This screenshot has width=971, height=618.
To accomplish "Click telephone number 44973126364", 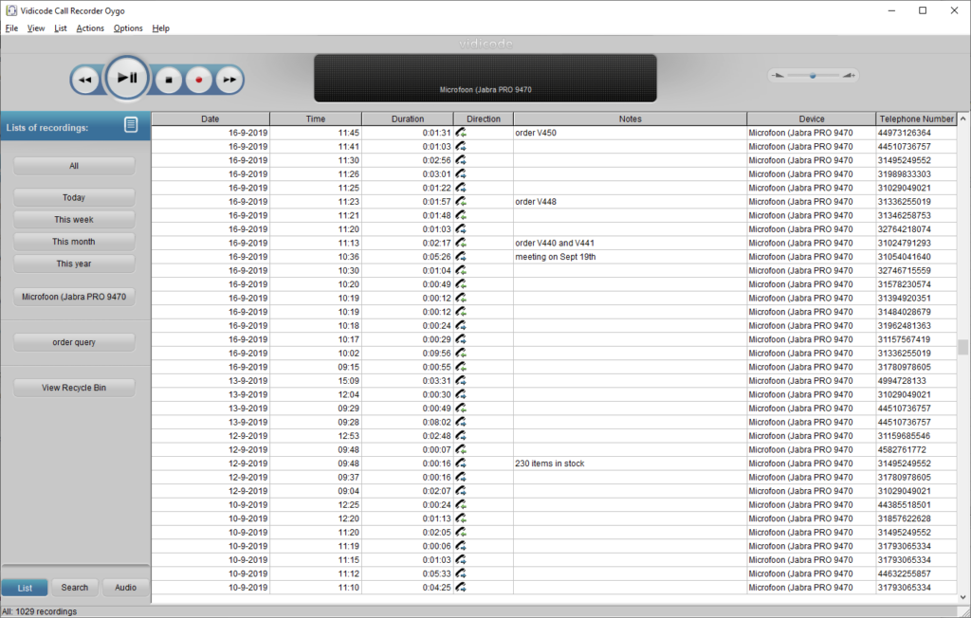I will pos(904,133).
